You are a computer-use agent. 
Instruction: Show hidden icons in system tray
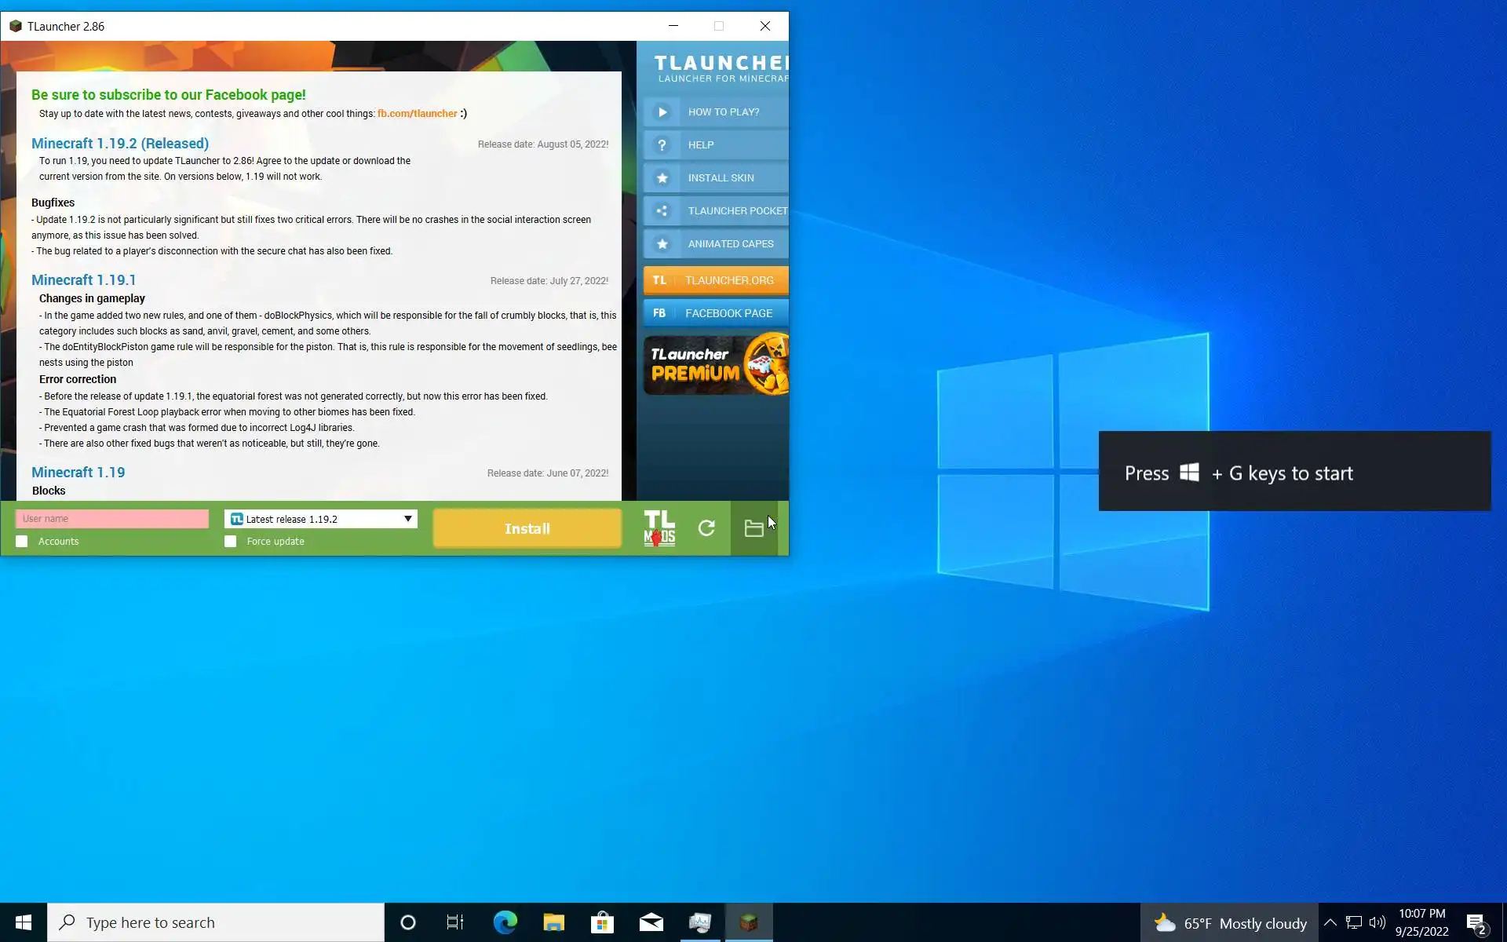pos(1330,922)
